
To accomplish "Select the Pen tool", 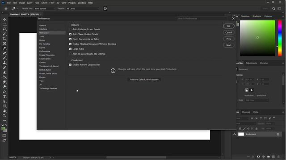I will pyautogui.click(x=4, y=92).
